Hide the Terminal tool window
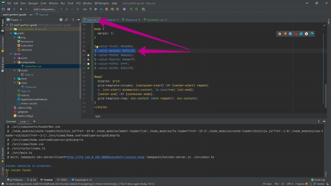Viewport: 331px width, 186px height. tap(324, 121)
